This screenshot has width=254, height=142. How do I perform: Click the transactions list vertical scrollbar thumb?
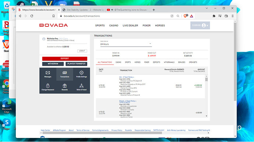coord(207,79)
